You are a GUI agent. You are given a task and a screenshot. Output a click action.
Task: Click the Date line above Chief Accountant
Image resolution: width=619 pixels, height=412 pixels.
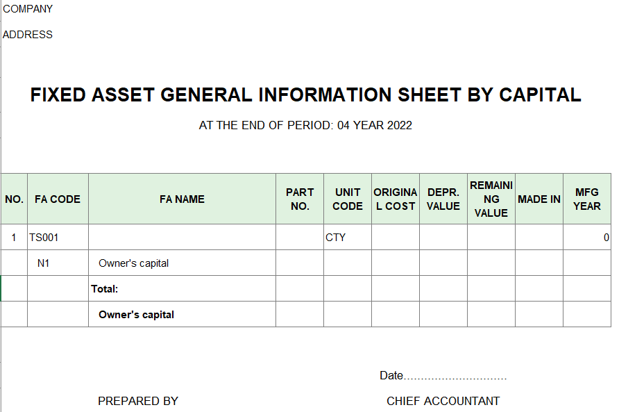(x=443, y=376)
